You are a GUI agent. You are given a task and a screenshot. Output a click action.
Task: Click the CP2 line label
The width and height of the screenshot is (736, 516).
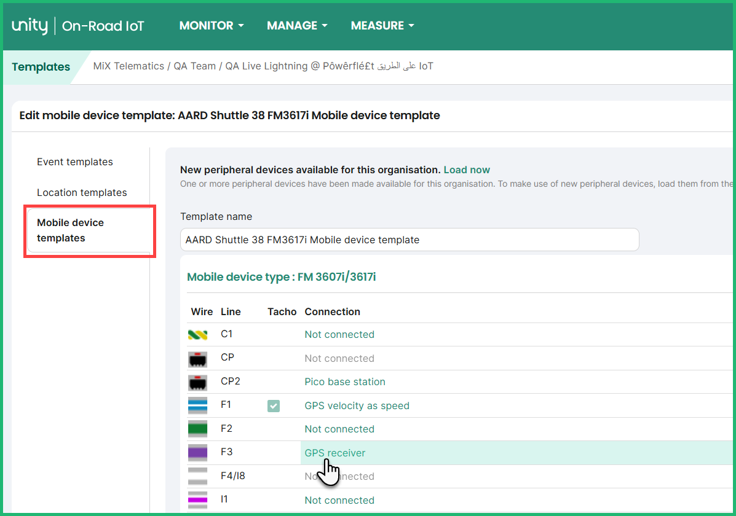(x=230, y=381)
